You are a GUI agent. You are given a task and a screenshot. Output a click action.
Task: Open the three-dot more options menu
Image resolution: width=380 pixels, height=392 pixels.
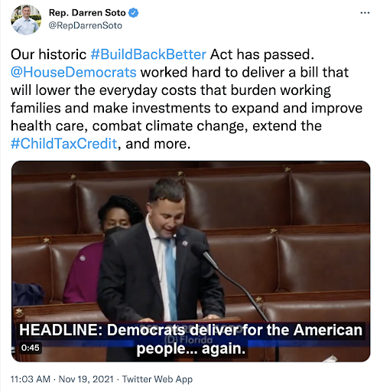[x=365, y=13]
